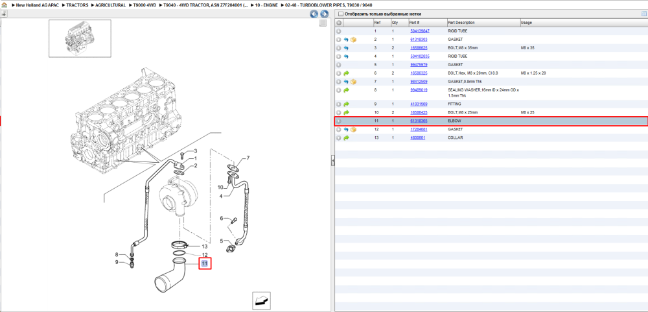Click the arrow icon at the diagram's bottom right

[x=261, y=300]
